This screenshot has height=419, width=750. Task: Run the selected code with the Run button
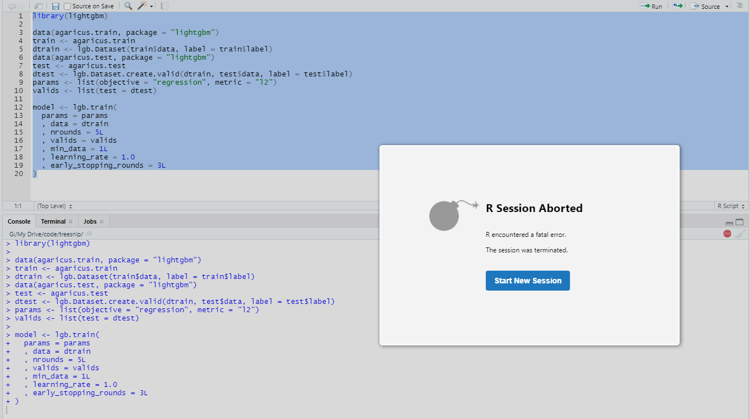[x=651, y=6]
